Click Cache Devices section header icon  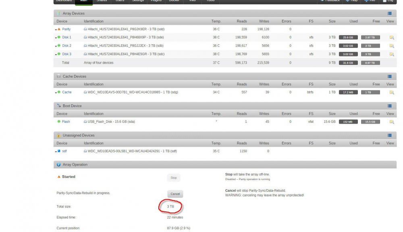pos(58,76)
